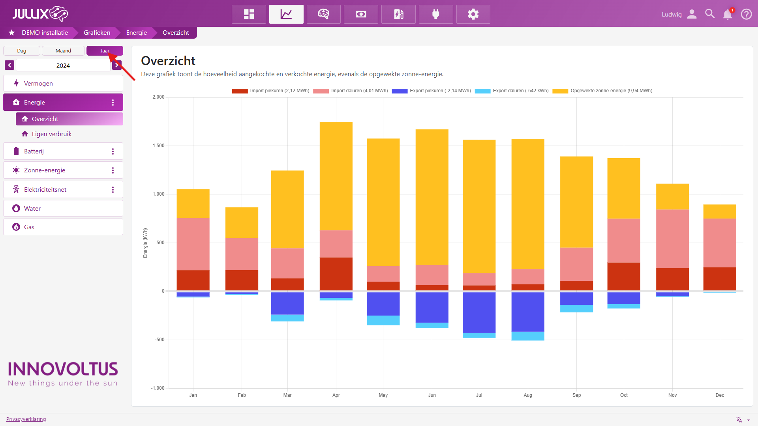Open the plug devices icon
Image resolution: width=758 pixels, height=426 pixels.
[x=436, y=14]
